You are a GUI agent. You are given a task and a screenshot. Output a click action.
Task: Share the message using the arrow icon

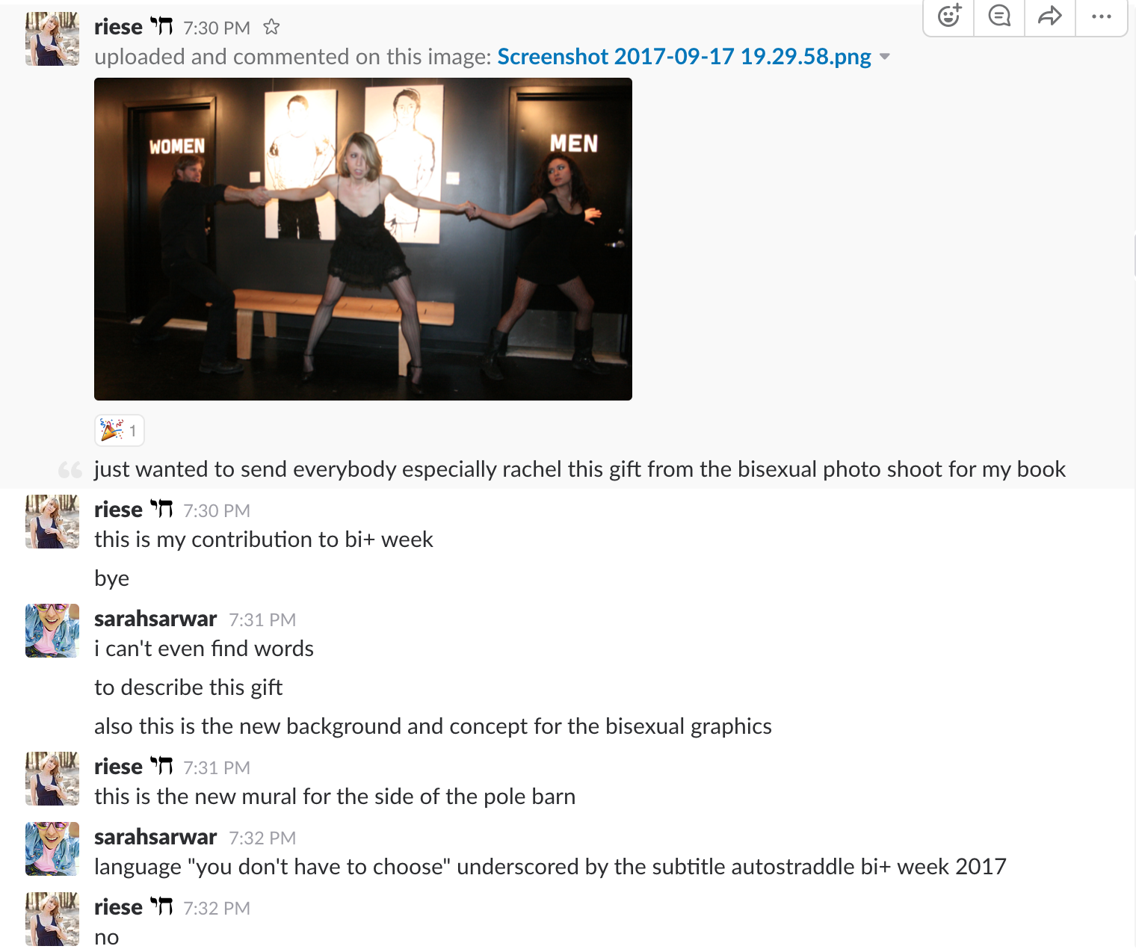[x=1050, y=16]
